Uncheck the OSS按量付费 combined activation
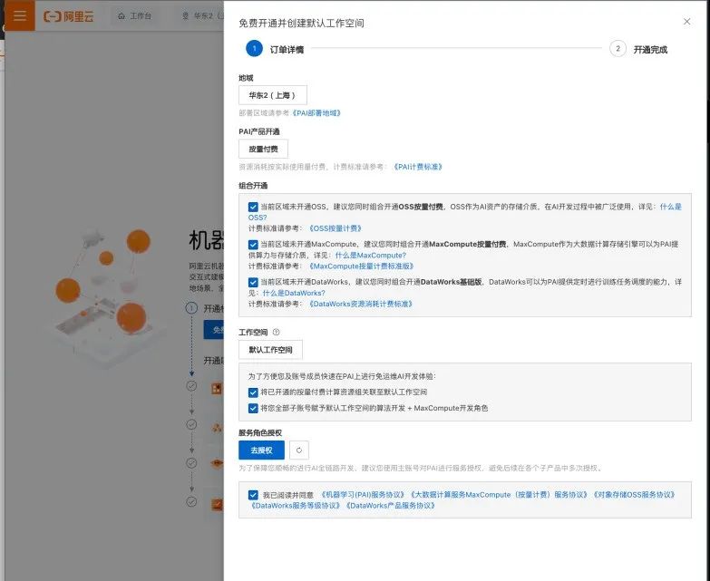Screen dimensions: 710x581 coord(253,207)
